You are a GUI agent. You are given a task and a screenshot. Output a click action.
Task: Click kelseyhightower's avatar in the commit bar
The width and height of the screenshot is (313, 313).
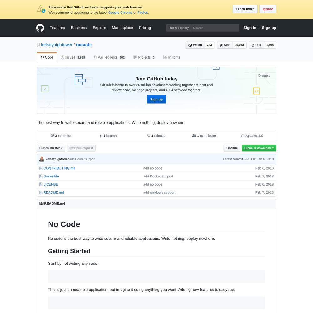tap(42, 159)
